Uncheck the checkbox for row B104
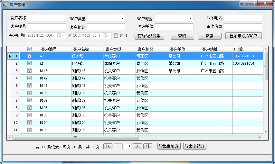The height and width of the screenshot is (164, 275). coord(30,122)
